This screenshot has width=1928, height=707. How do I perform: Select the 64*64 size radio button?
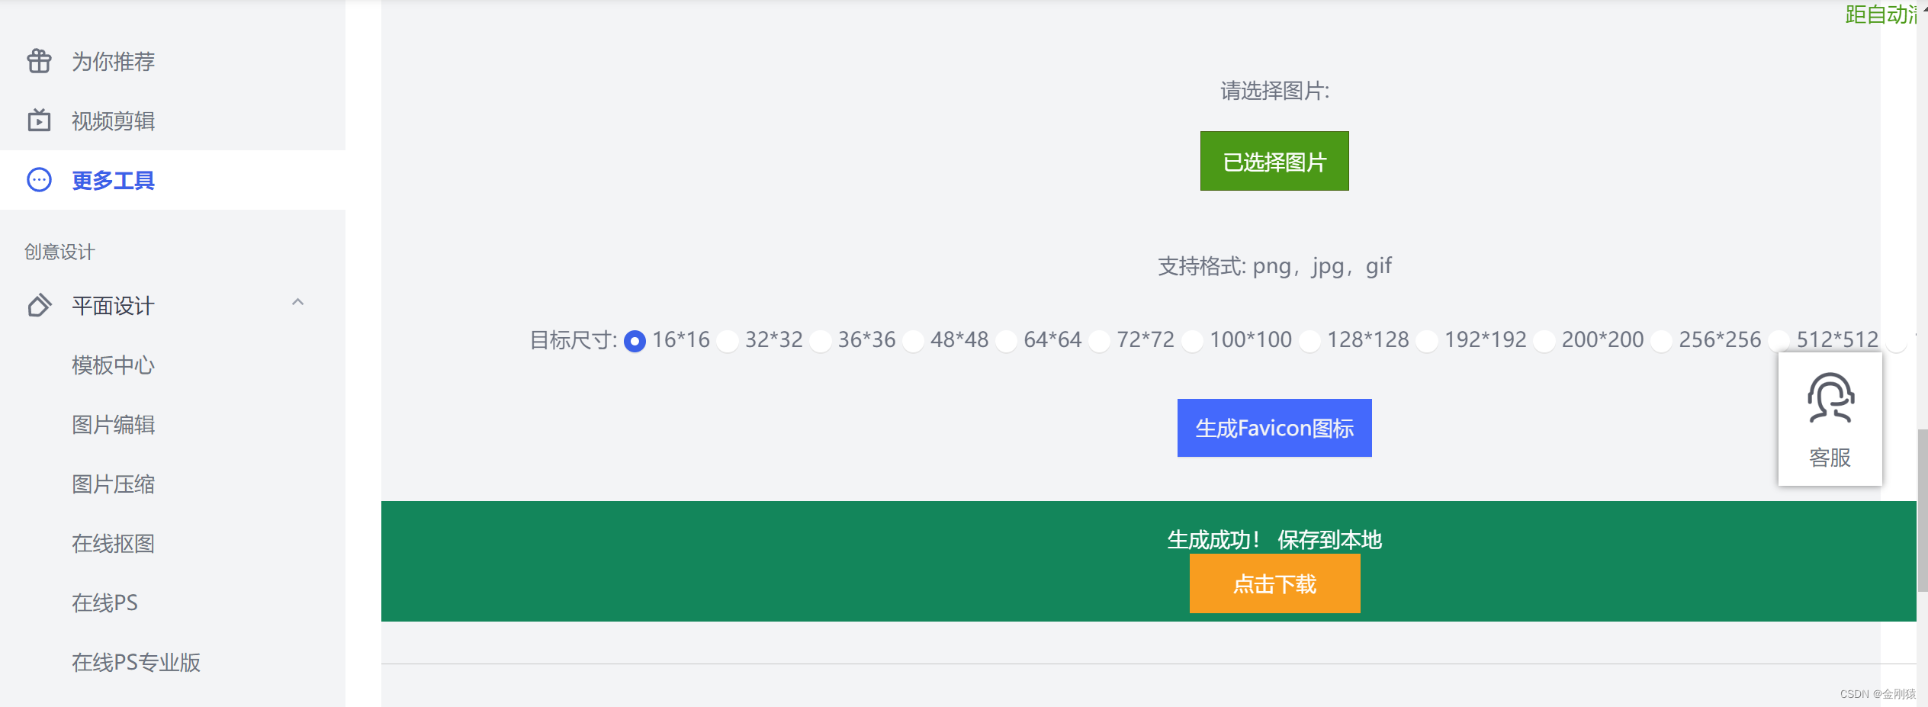[1007, 341]
